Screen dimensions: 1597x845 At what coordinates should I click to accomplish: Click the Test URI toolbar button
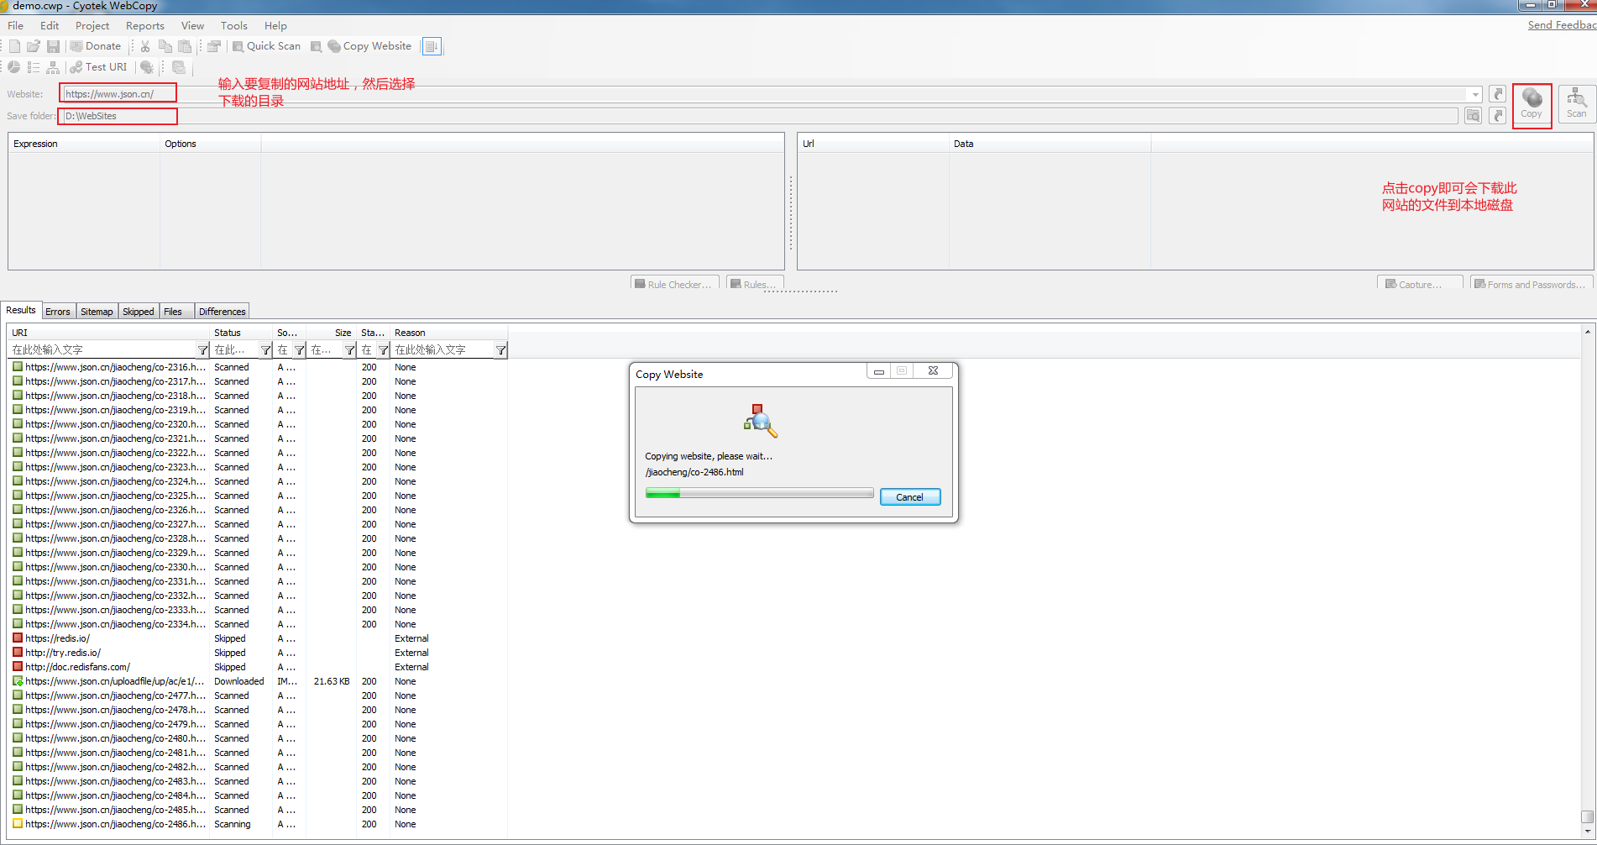coord(98,67)
